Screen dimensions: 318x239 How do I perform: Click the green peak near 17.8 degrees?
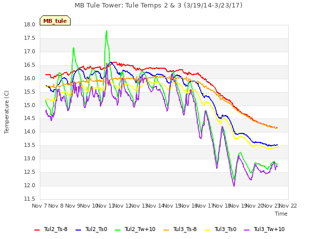pyautogui.click(x=107, y=31)
